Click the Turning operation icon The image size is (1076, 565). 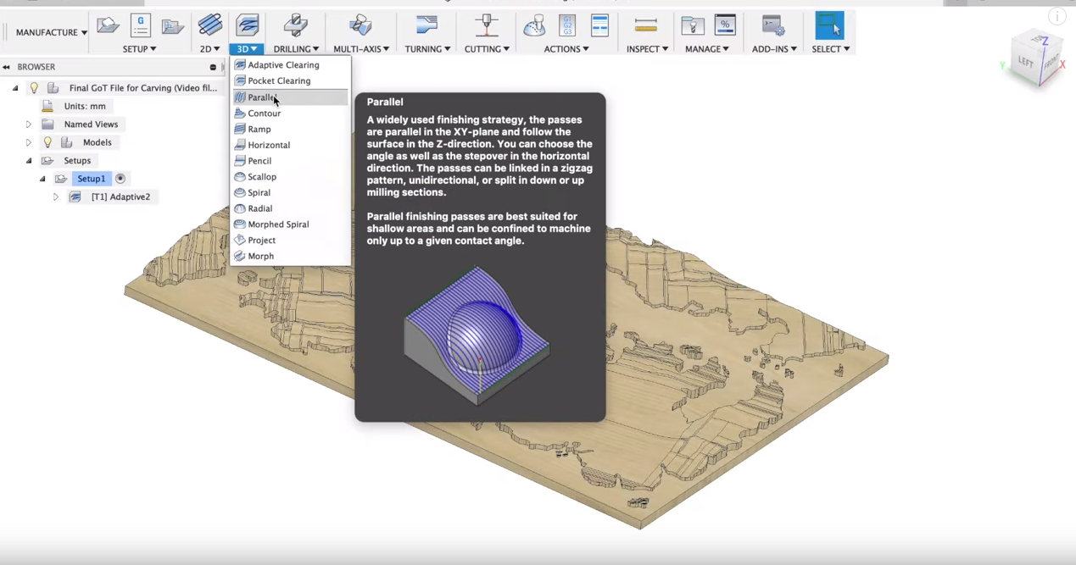click(426, 25)
